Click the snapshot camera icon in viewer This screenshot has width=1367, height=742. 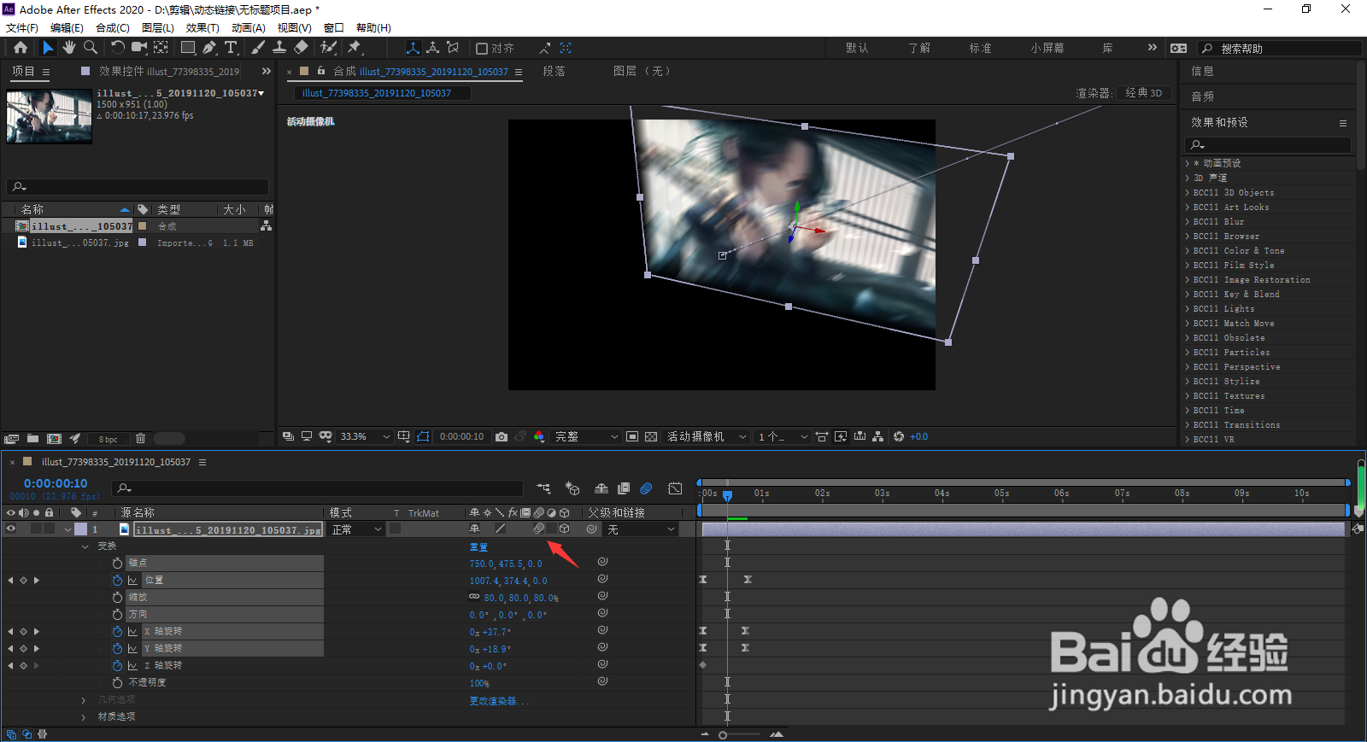pos(502,436)
